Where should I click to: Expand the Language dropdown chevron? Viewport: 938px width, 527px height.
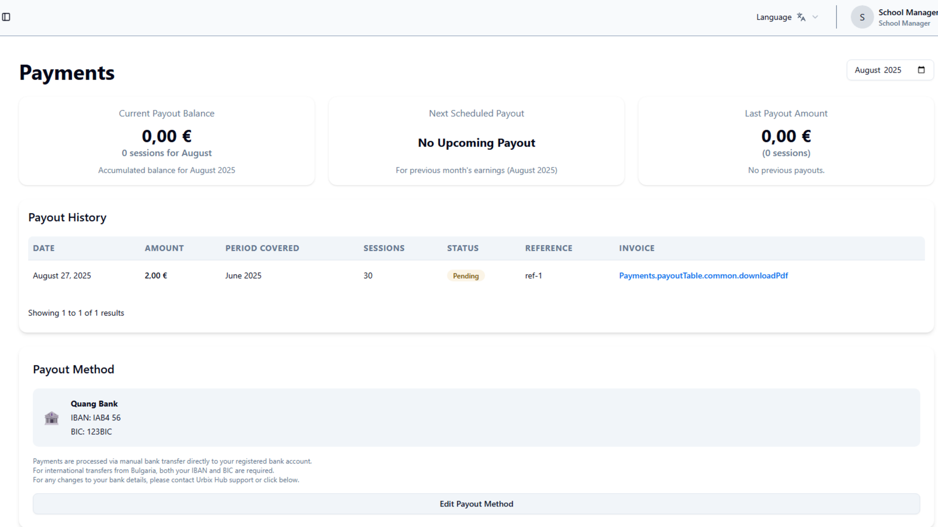click(815, 17)
